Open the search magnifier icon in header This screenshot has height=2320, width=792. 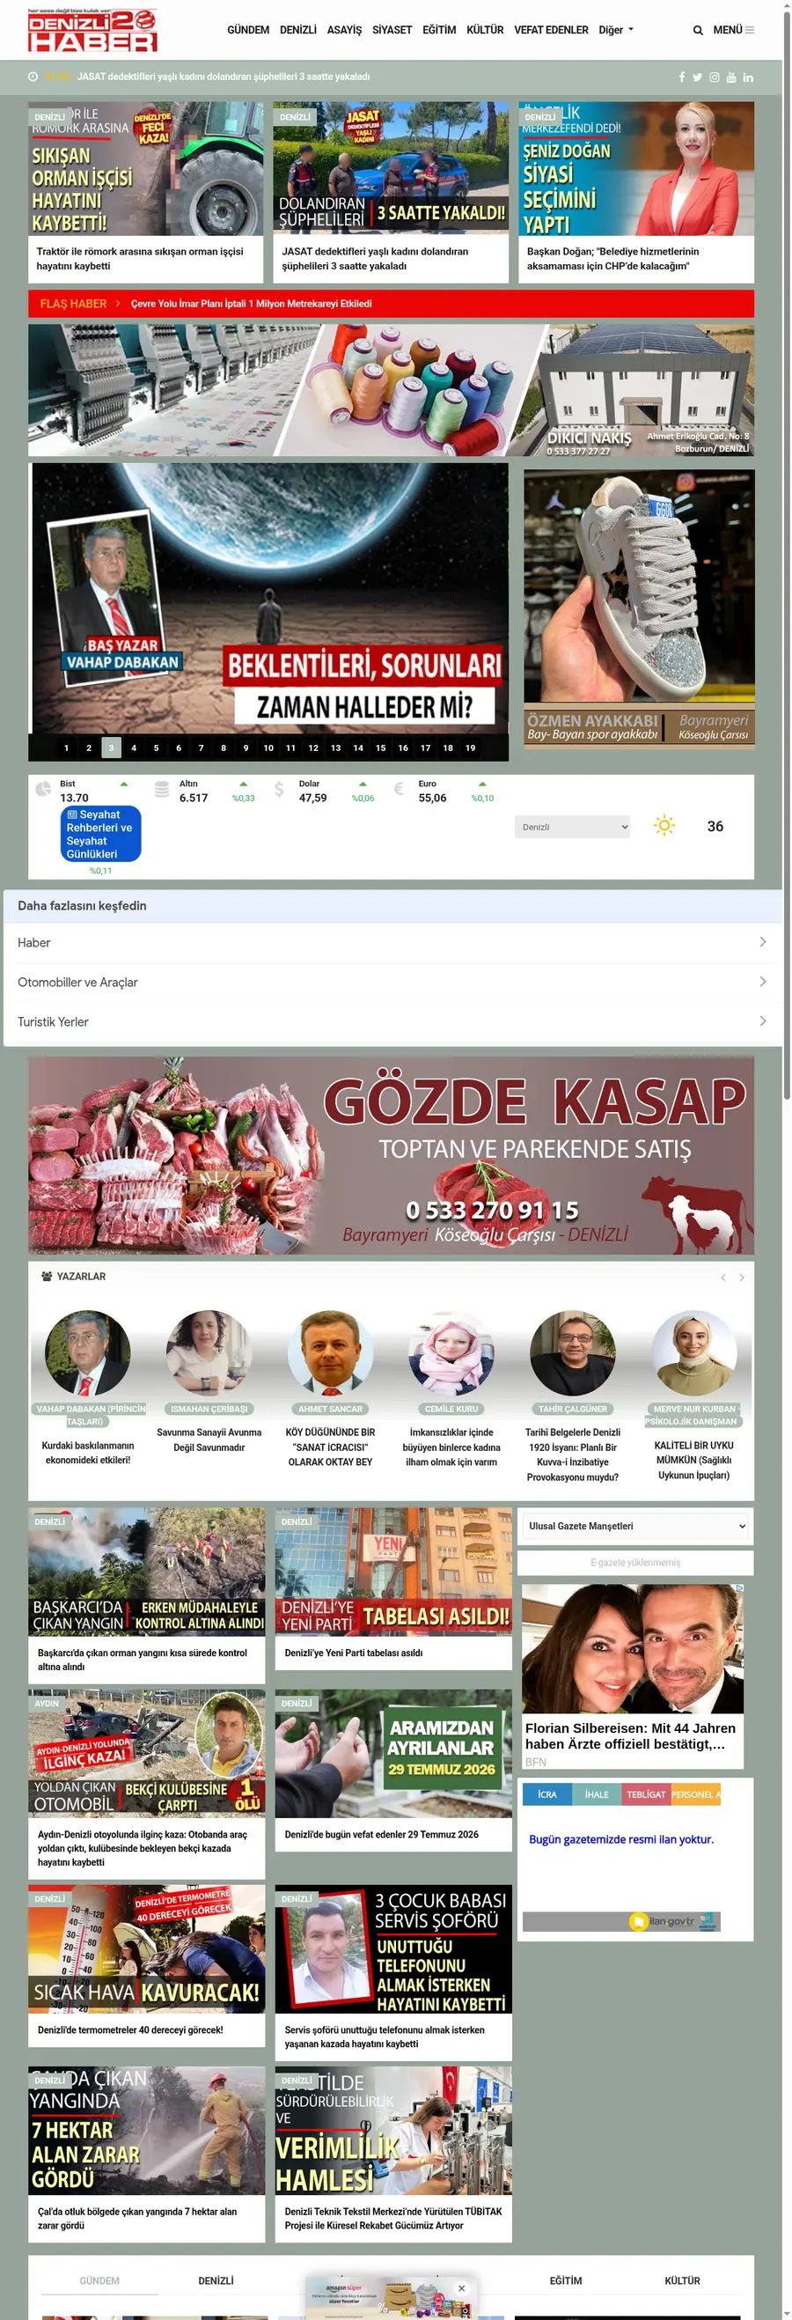click(698, 30)
